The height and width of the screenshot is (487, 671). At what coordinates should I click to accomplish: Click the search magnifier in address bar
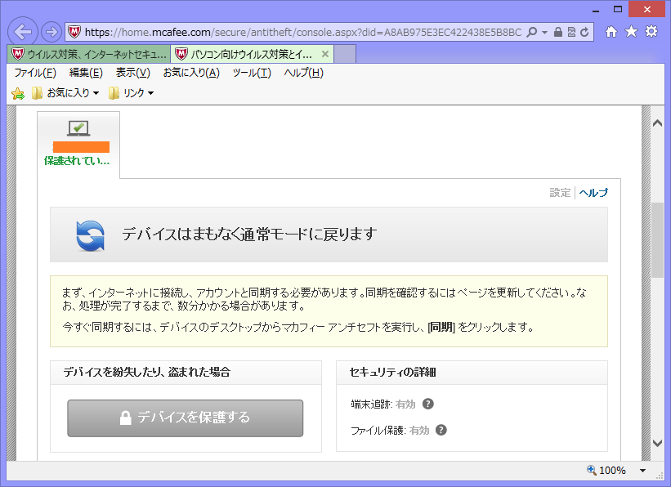tap(531, 32)
